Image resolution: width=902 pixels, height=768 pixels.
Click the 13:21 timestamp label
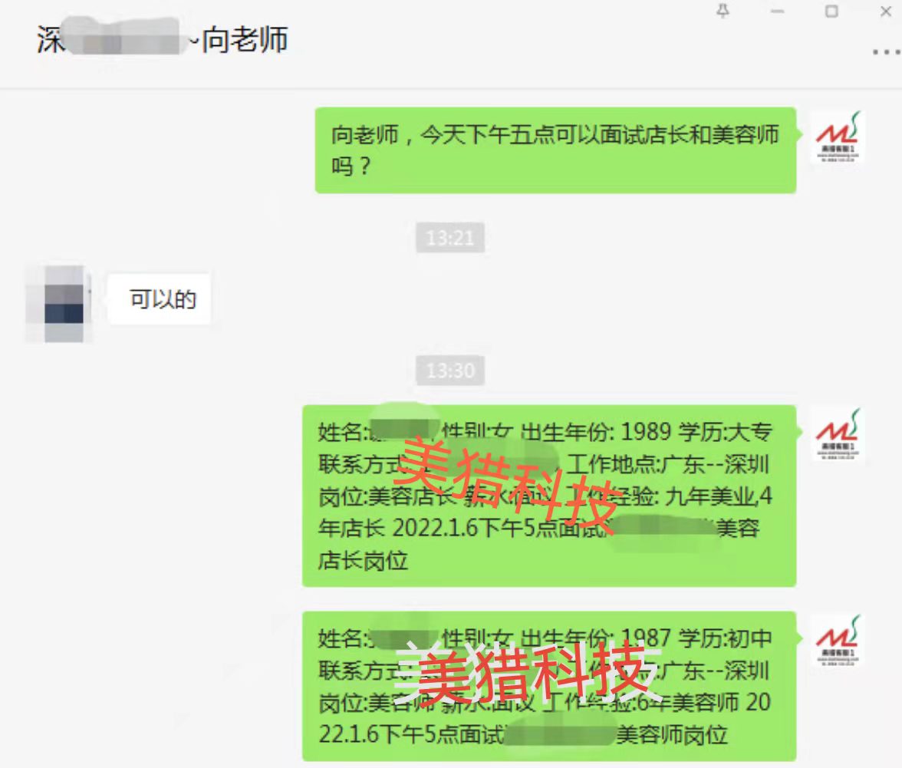[450, 238]
